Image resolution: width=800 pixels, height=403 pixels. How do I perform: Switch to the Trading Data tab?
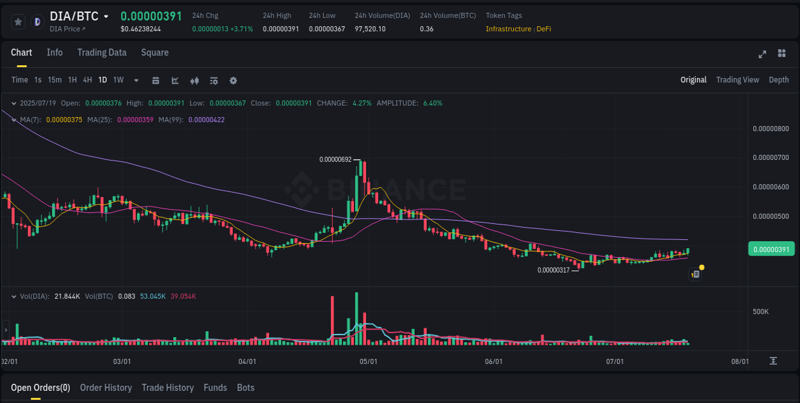coord(102,52)
